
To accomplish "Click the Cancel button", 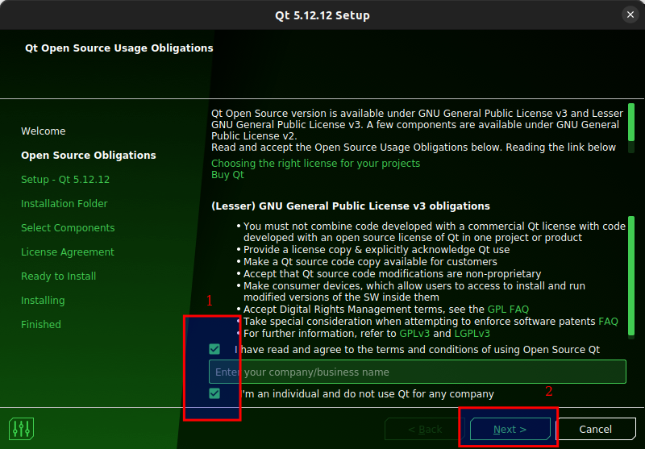I will click(x=595, y=429).
